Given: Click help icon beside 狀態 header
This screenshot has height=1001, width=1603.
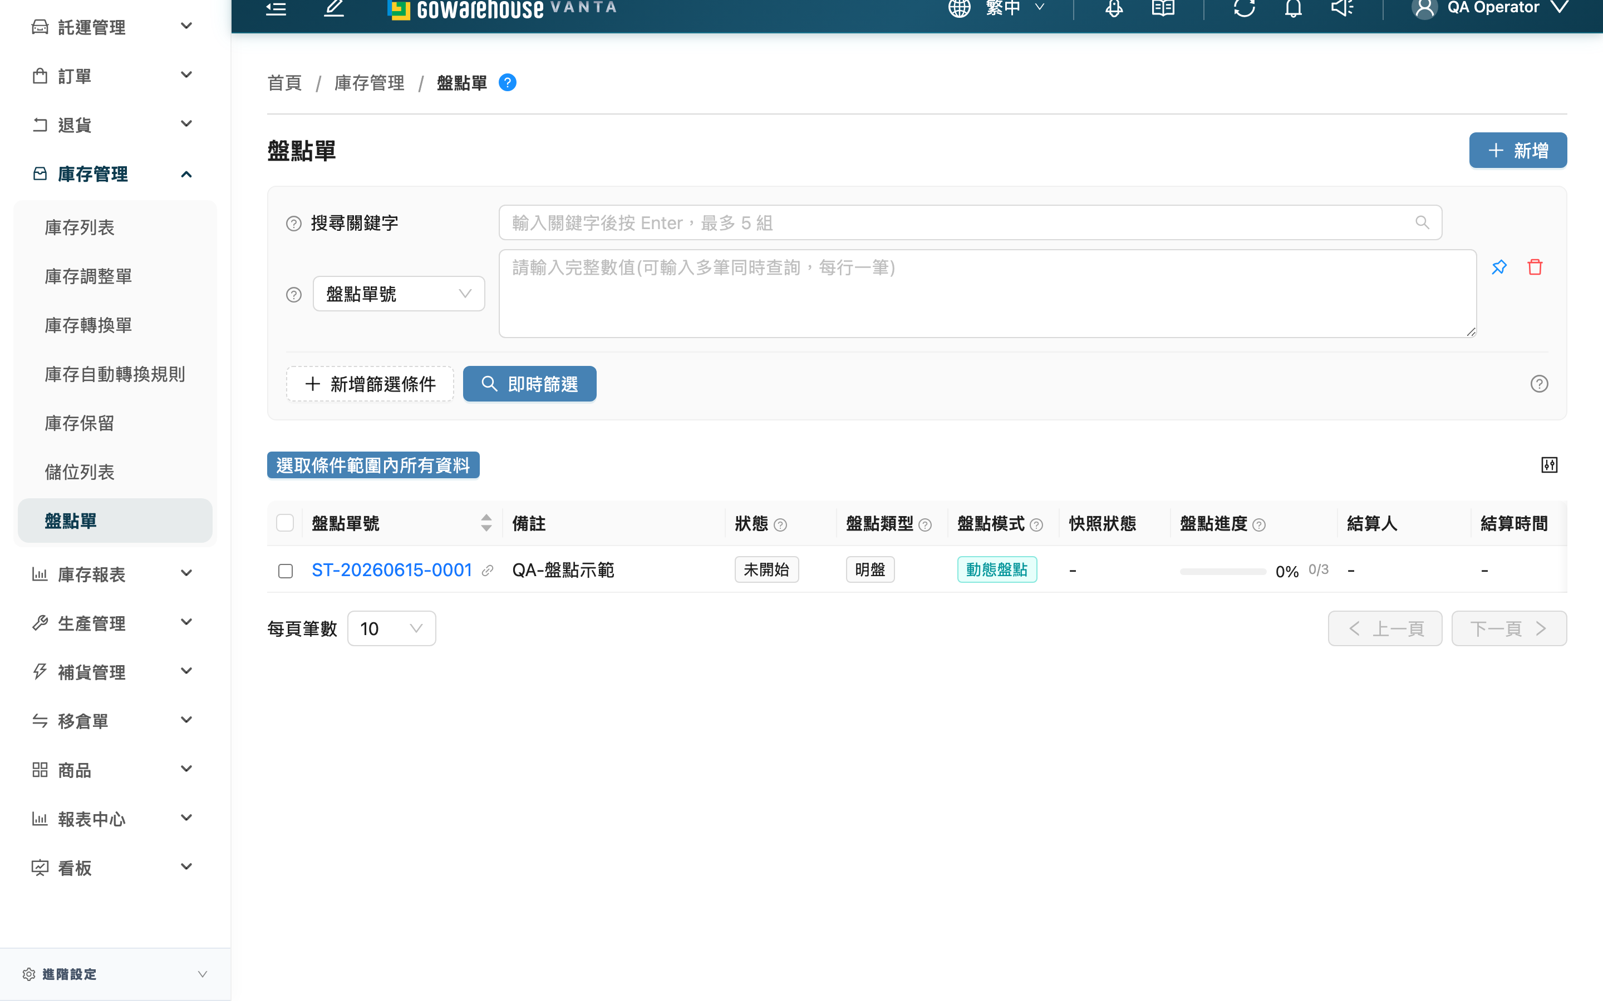Looking at the screenshot, I should pos(780,525).
